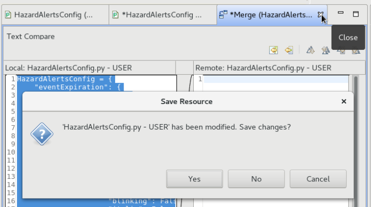Click line 1 in the Remote pane
371x207 pixels.
(x=276, y=79)
